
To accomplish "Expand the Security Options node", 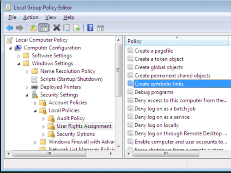I will click(43, 135).
